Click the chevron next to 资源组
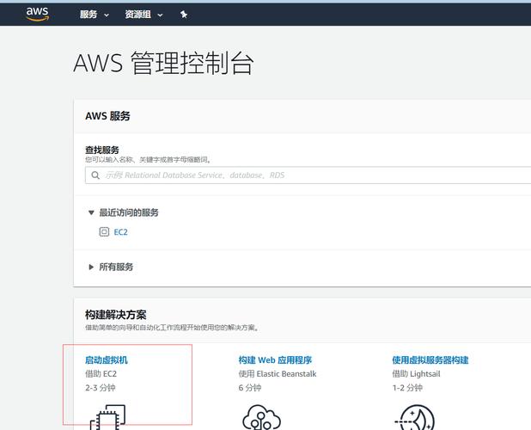This screenshot has width=531, height=430. pos(160,15)
